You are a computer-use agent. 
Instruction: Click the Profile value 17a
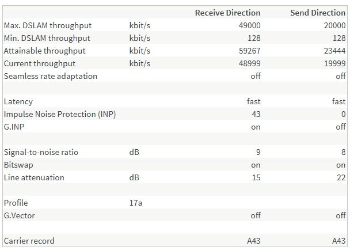(136, 203)
